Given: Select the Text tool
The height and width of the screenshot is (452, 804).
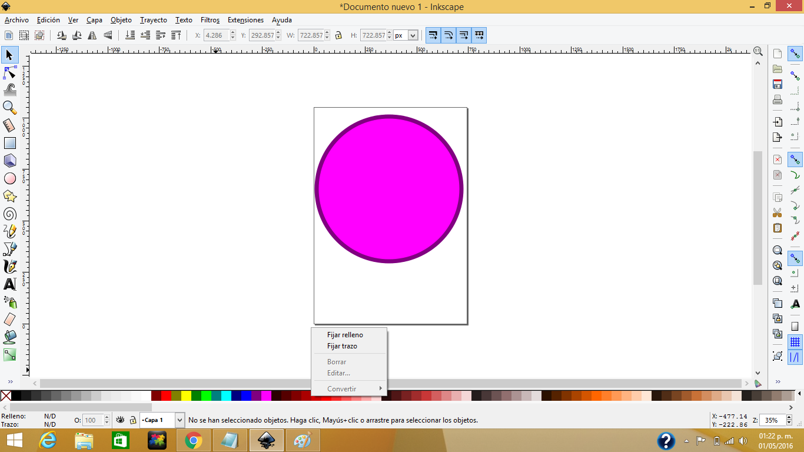Looking at the screenshot, I should [x=9, y=284].
